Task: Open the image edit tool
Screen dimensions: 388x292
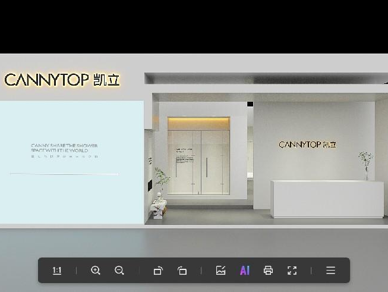Action: pos(221,271)
